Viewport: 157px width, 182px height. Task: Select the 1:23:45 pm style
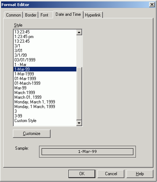[x=45, y=37]
